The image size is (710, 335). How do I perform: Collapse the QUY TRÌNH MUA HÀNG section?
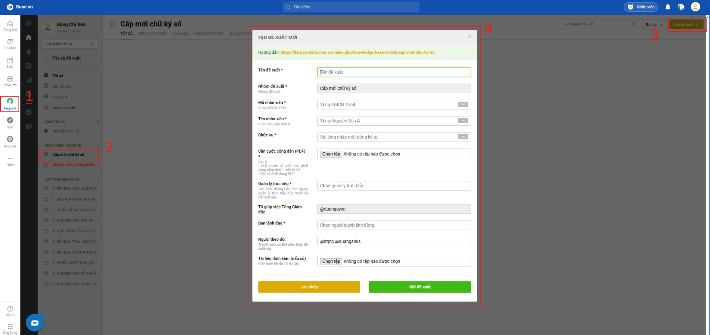pyautogui.click(x=98, y=179)
